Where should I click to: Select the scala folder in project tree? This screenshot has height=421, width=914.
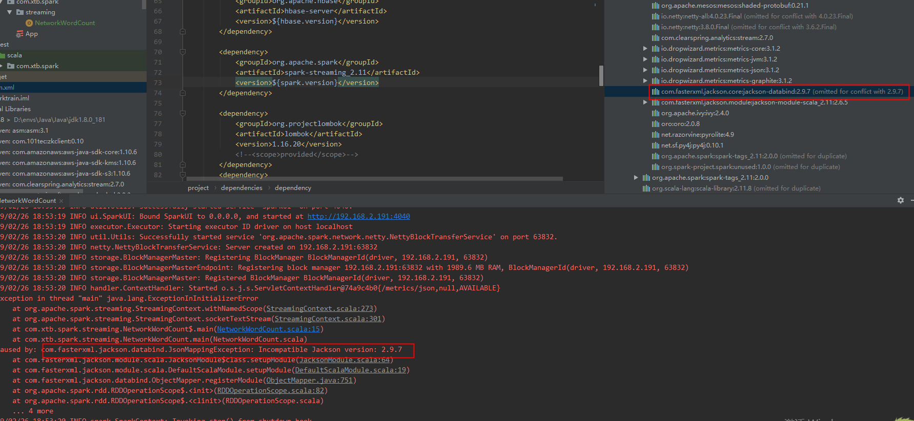pyautogui.click(x=14, y=55)
